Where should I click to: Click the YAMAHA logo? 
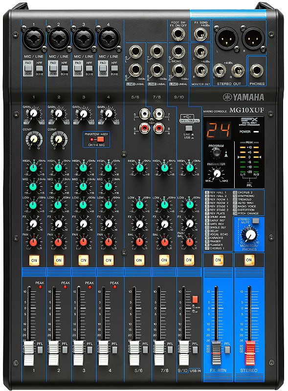pos(244,97)
